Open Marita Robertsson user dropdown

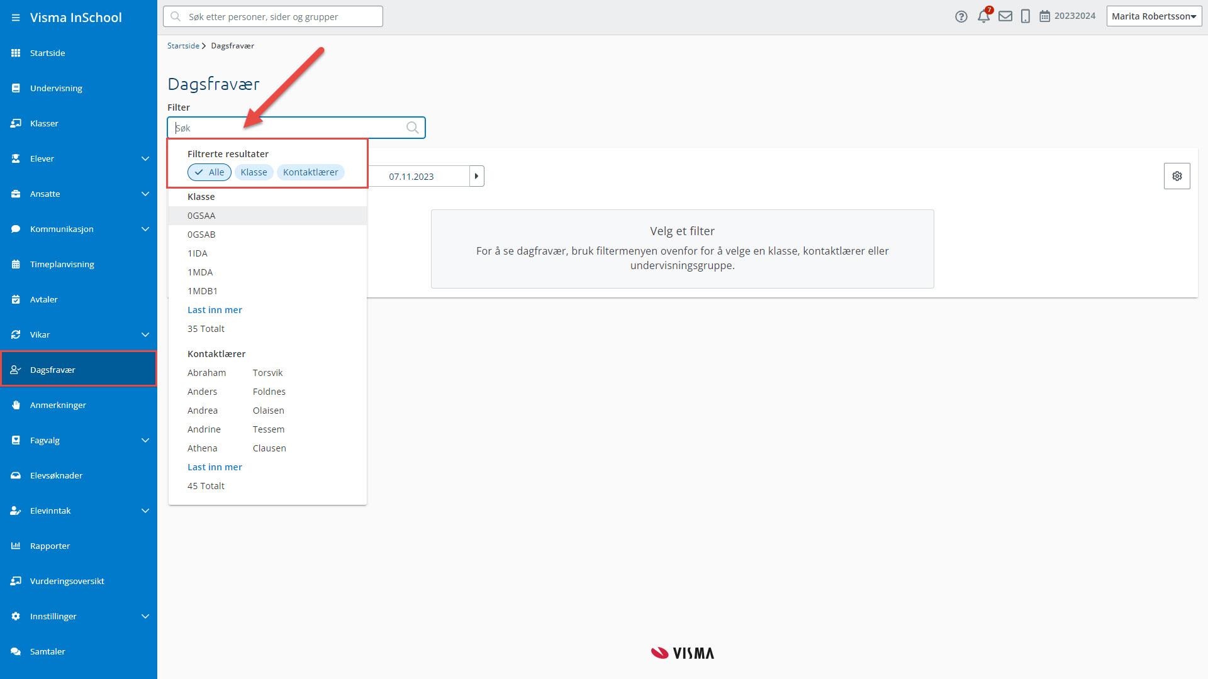click(x=1154, y=16)
